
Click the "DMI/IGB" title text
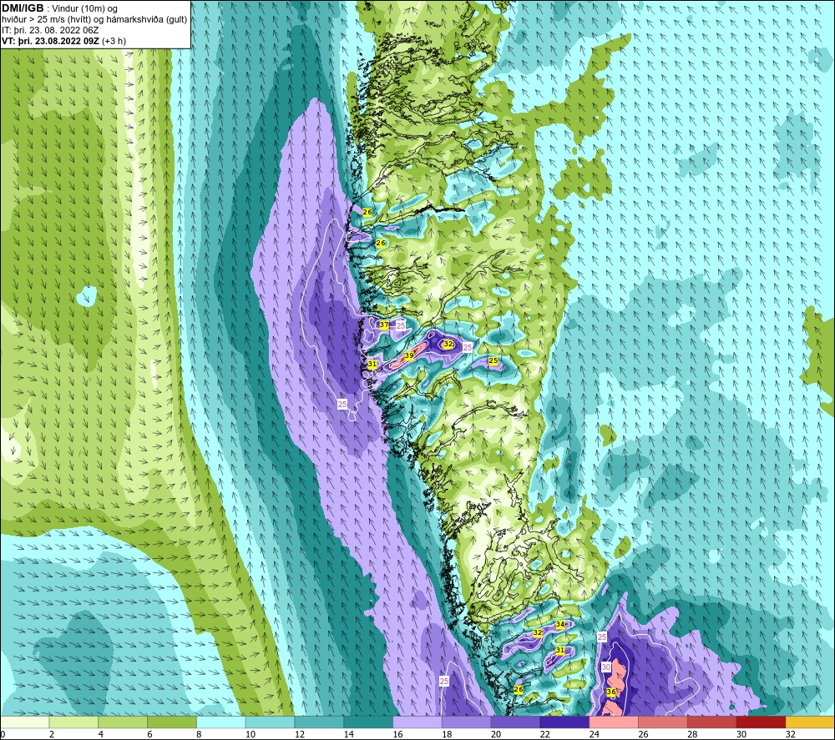(x=23, y=8)
